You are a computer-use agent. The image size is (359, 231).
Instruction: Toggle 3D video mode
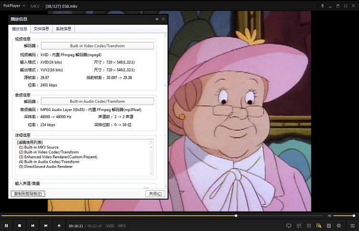pyautogui.click(x=309, y=225)
